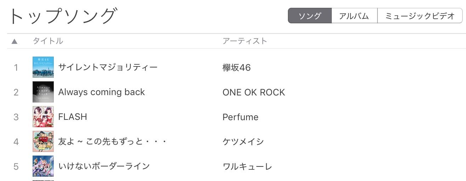This screenshot has width=466, height=181.
Task: Open the FLASH album artwork thumbnail
Action: pos(43,117)
